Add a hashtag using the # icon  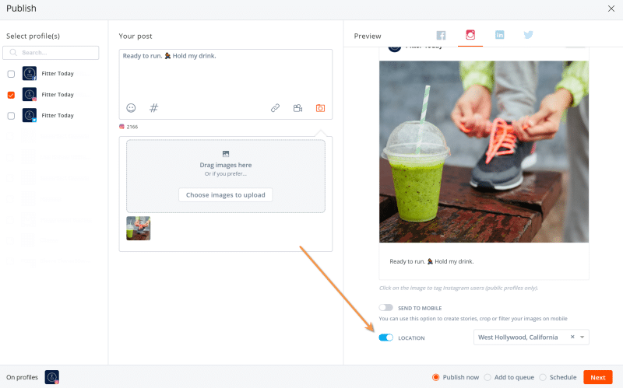(153, 108)
